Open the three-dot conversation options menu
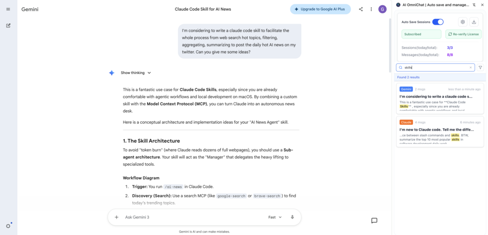Viewport: 488px width, 235px height. coord(371,9)
